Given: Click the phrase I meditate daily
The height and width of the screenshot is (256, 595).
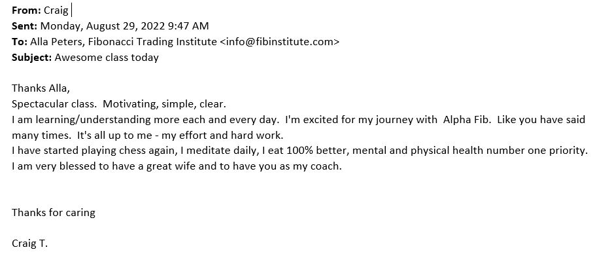Looking at the screenshot, I should [x=220, y=151].
